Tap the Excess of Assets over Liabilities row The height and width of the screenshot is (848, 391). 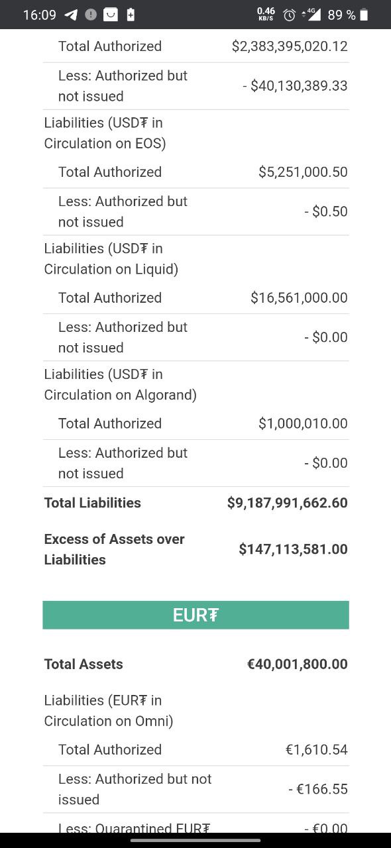(x=195, y=549)
